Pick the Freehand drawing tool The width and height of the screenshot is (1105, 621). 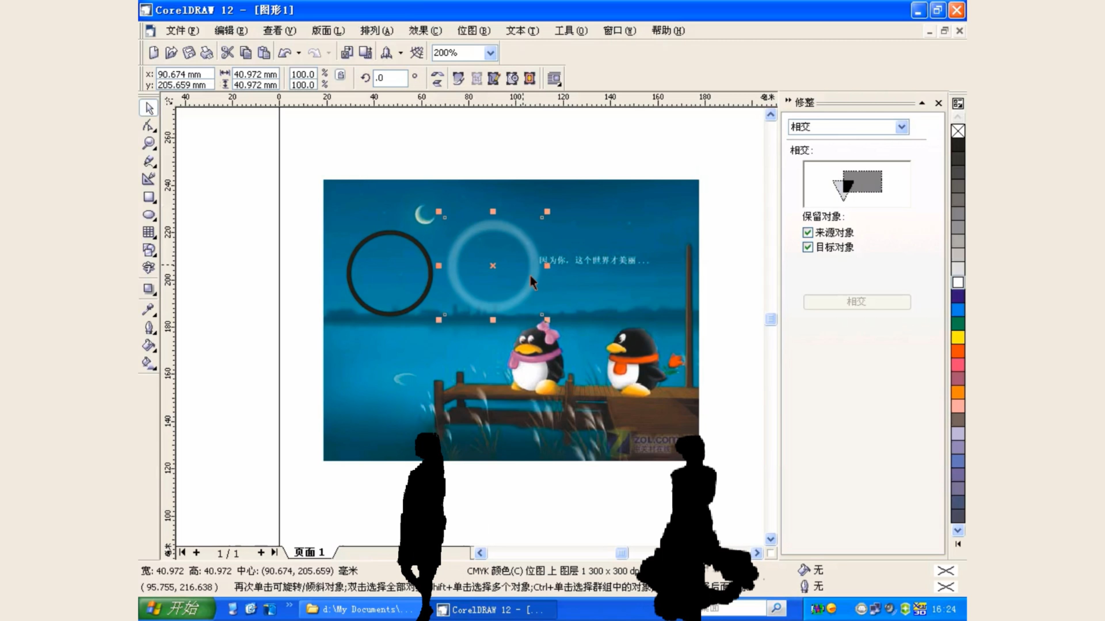click(149, 161)
